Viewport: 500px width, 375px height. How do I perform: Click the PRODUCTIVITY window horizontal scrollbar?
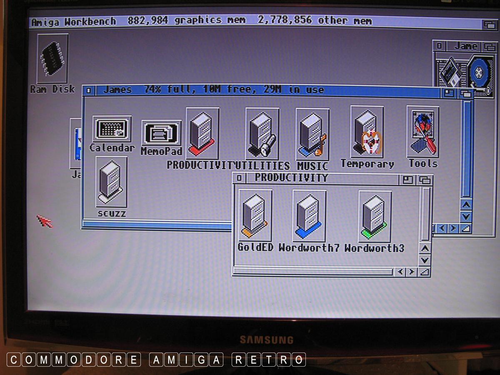tap(312, 272)
